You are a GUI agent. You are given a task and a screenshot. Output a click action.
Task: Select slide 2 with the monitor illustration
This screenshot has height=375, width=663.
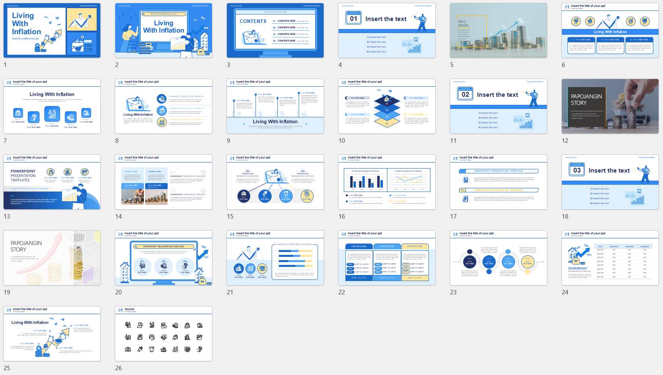[x=164, y=31]
